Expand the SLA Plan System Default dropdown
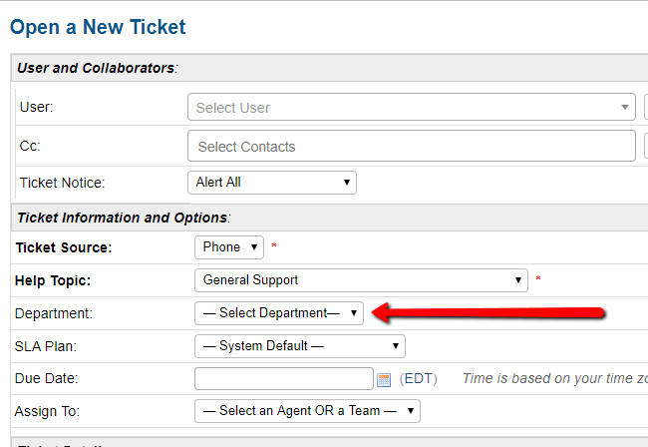 [x=299, y=346]
